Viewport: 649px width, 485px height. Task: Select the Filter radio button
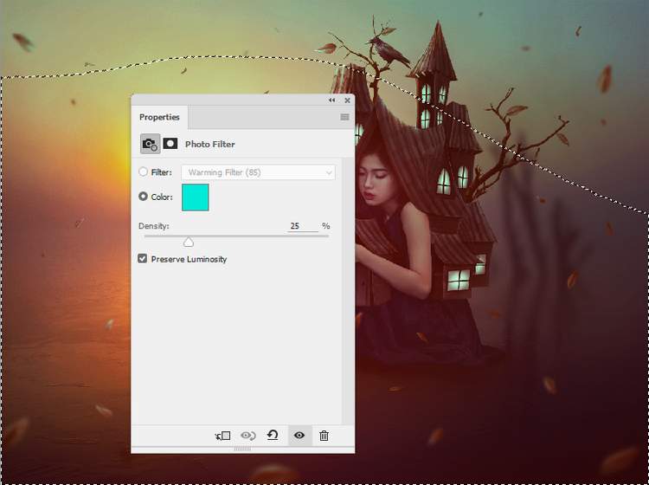click(x=143, y=171)
